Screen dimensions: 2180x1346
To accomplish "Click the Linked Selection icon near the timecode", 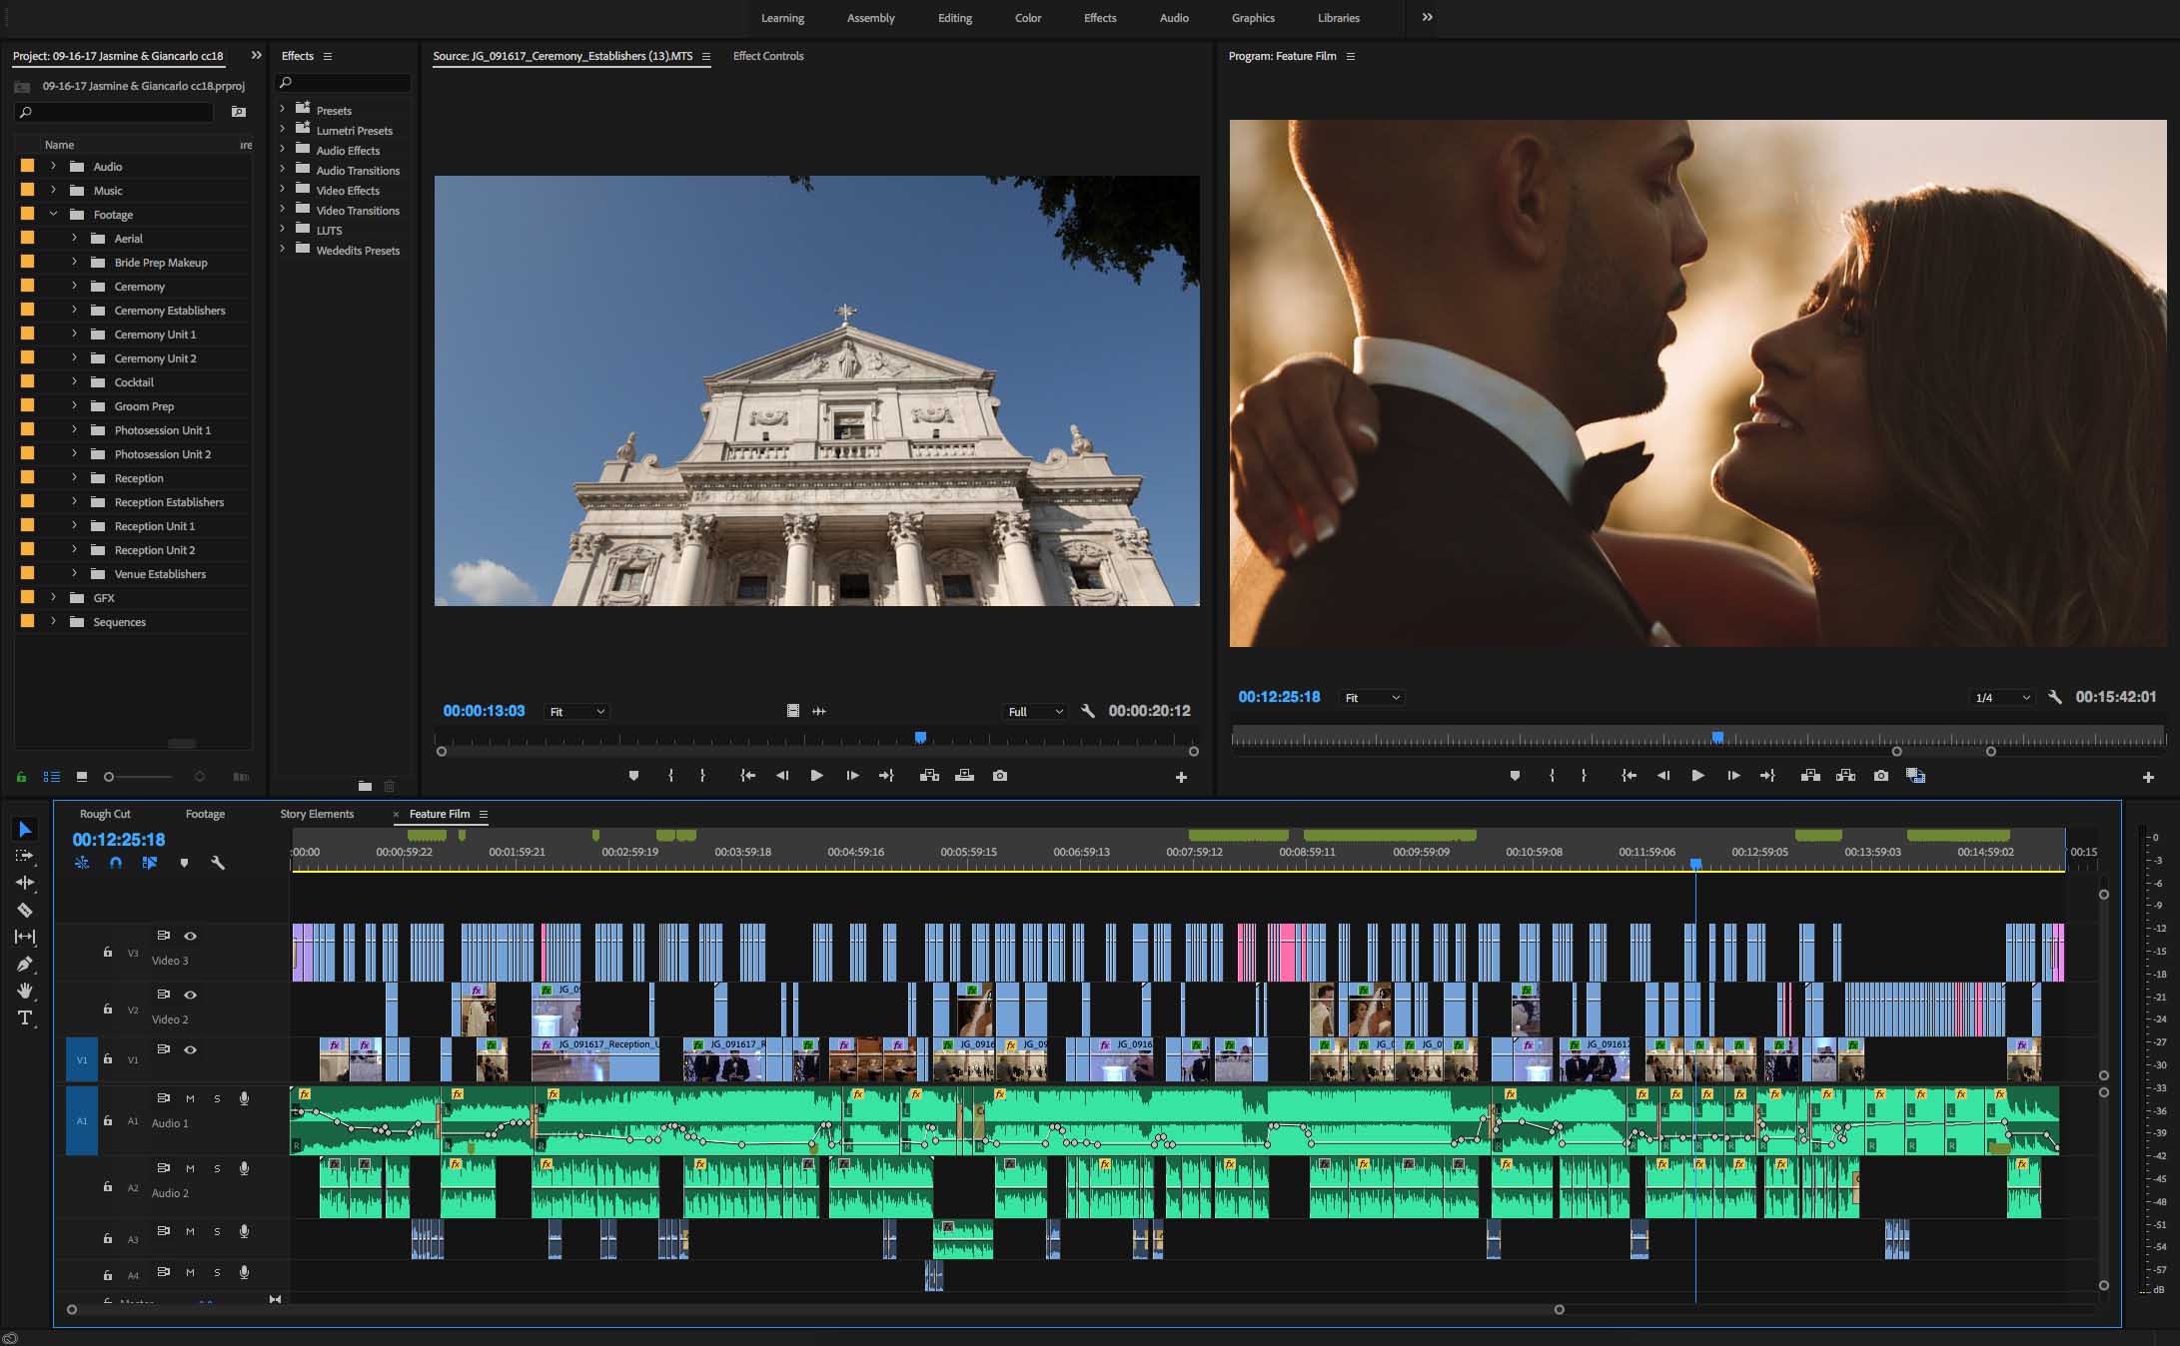I will click(x=150, y=864).
